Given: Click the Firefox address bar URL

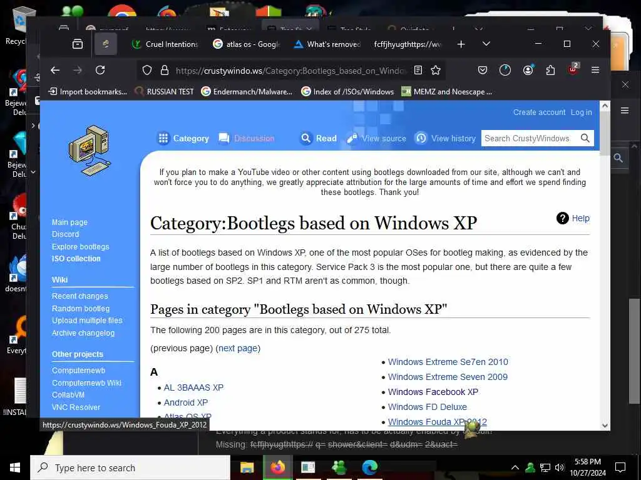Looking at the screenshot, I should 291,71.
